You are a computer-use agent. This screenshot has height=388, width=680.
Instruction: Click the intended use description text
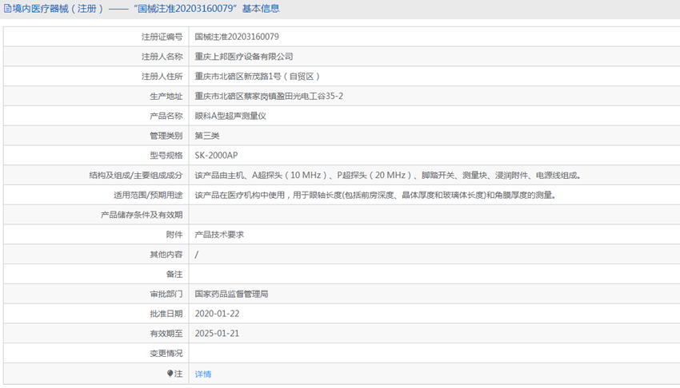tap(375, 195)
